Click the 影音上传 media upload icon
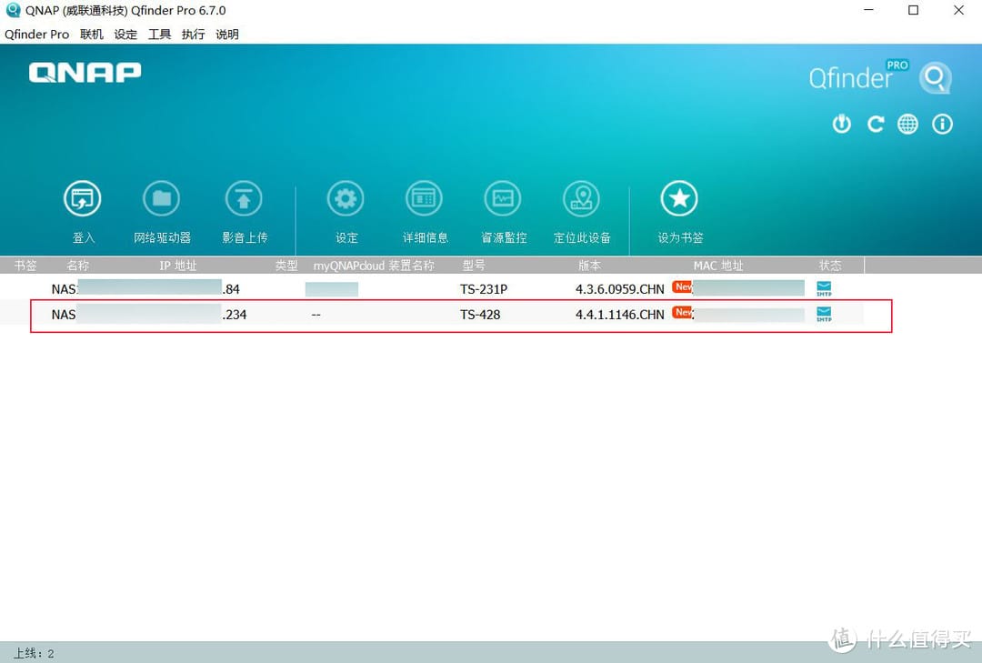This screenshot has height=663, width=982. pos(244,198)
